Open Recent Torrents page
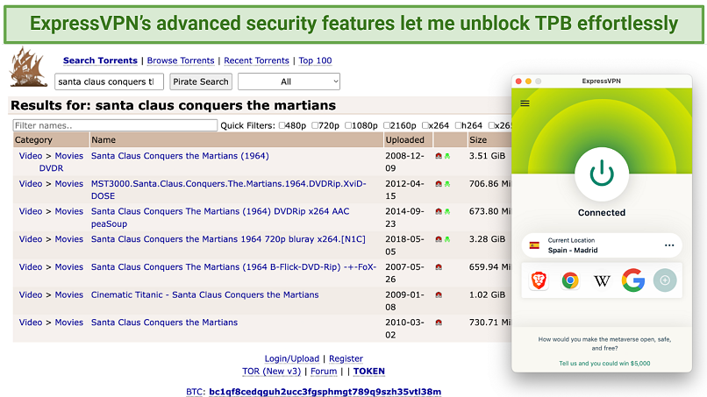Viewport: 707px width, 397px height. click(x=256, y=60)
